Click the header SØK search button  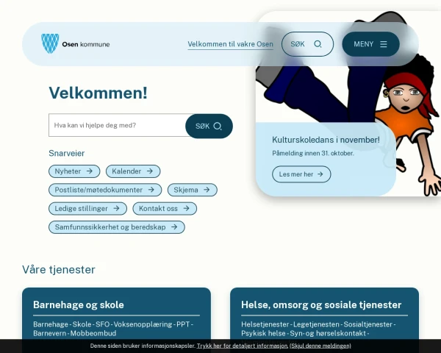(x=307, y=44)
